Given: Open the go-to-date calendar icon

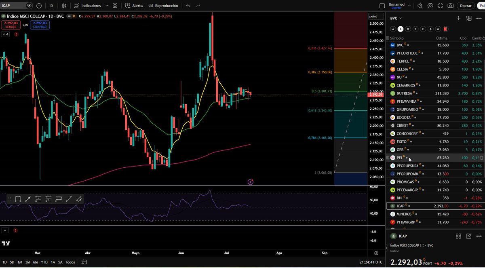Looking at the screenshot, I should point(84,262).
